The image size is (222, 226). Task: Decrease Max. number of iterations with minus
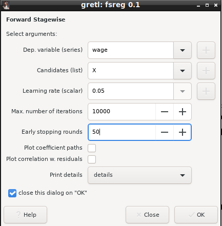(165, 112)
